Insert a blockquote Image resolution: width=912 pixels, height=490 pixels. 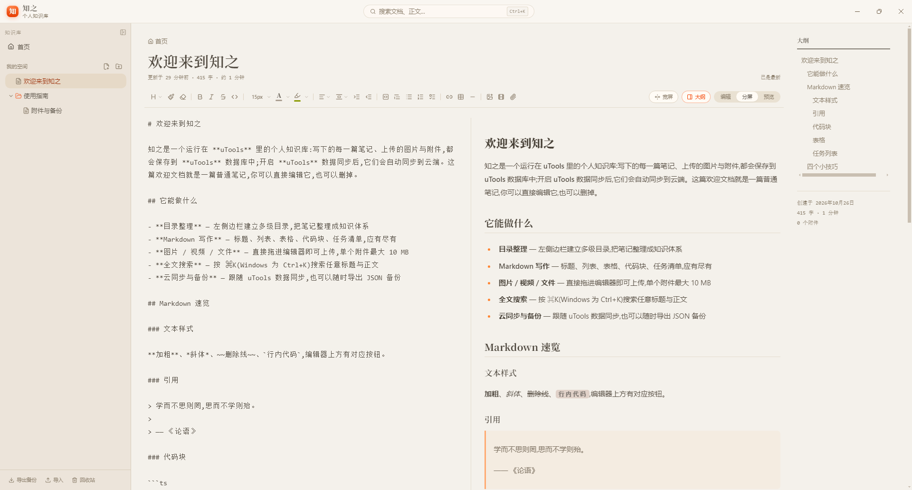397,97
